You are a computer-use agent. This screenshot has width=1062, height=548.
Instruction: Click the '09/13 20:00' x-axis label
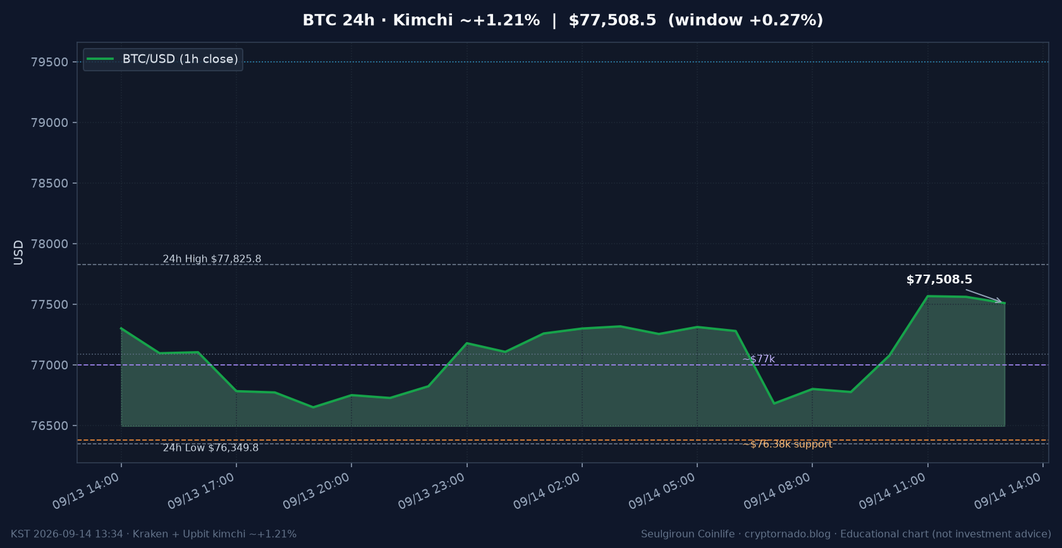(x=316, y=491)
